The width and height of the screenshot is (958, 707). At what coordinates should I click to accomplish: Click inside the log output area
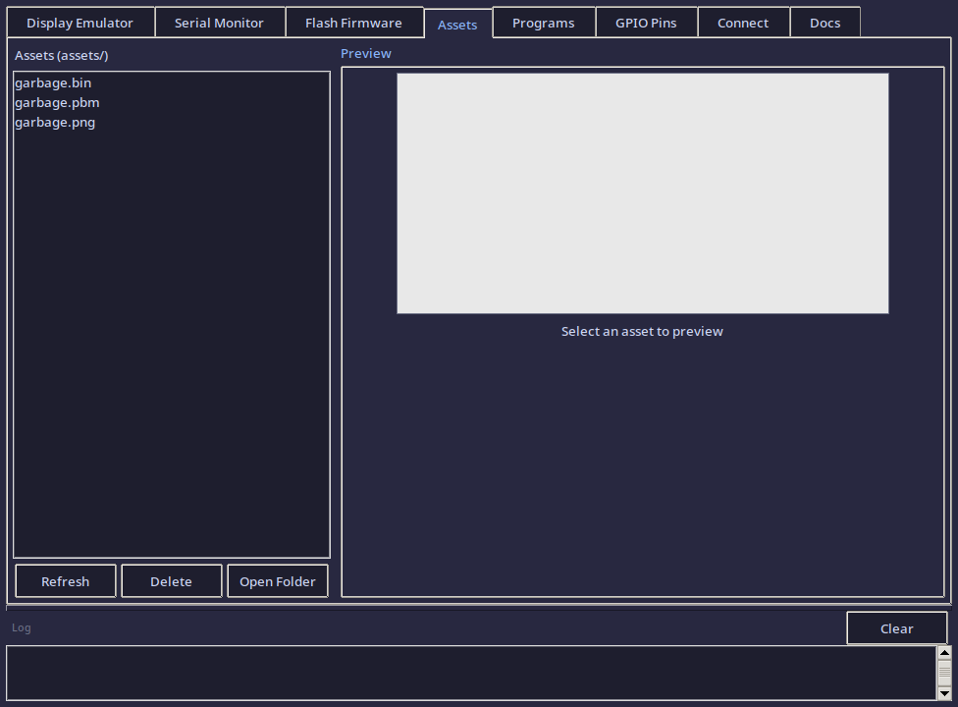coord(471,673)
